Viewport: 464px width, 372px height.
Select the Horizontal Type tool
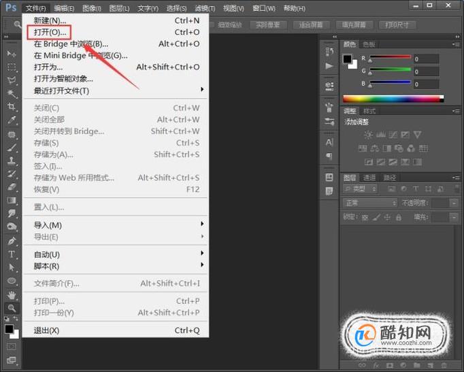point(12,254)
